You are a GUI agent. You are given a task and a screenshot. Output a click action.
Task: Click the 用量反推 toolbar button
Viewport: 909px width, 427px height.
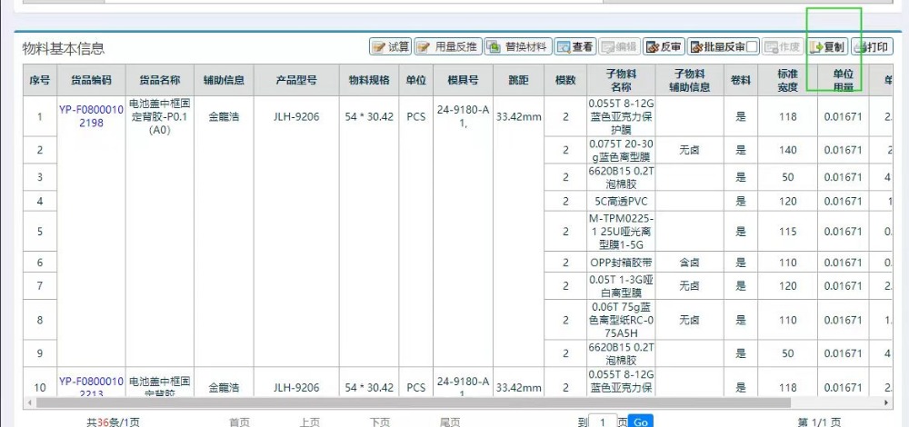coord(447,47)
